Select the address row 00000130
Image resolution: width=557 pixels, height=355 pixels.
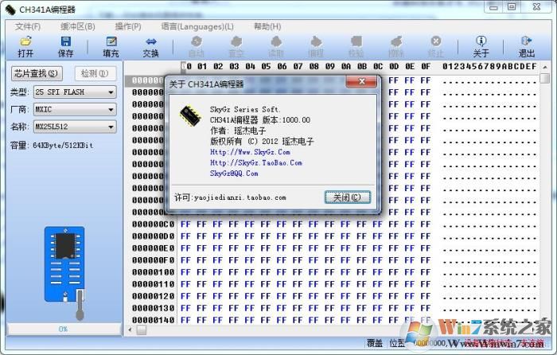pyautogui.click(x=153, y=308)
